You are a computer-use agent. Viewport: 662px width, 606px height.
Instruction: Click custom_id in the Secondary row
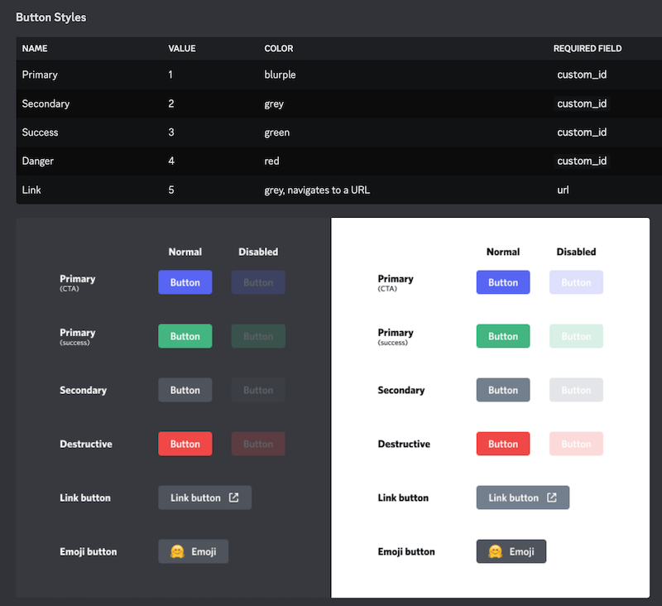point(582,103)
